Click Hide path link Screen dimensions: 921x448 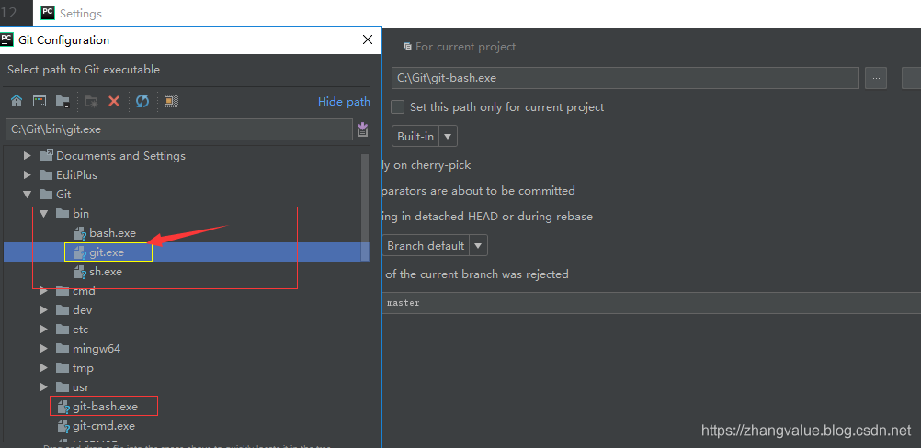pos(344,102)
